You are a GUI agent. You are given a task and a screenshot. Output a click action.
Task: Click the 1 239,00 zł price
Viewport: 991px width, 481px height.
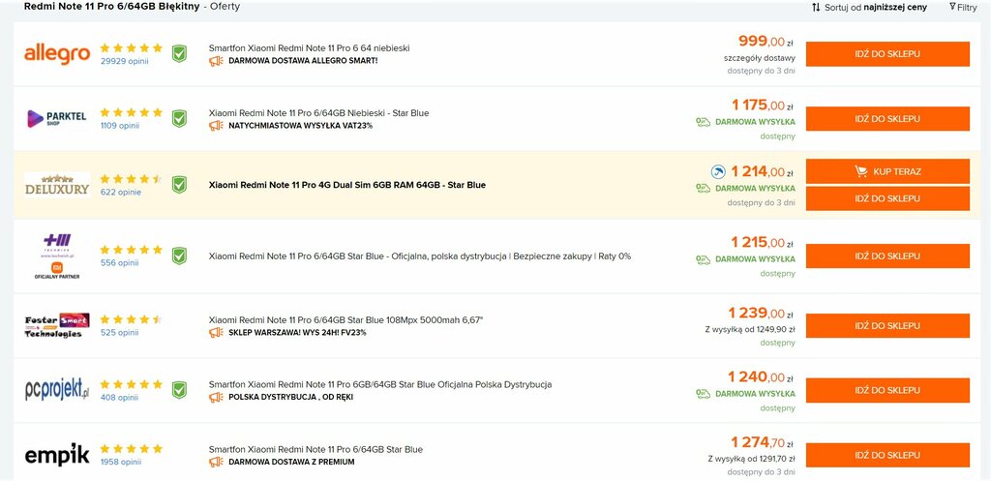pos(761,313)
